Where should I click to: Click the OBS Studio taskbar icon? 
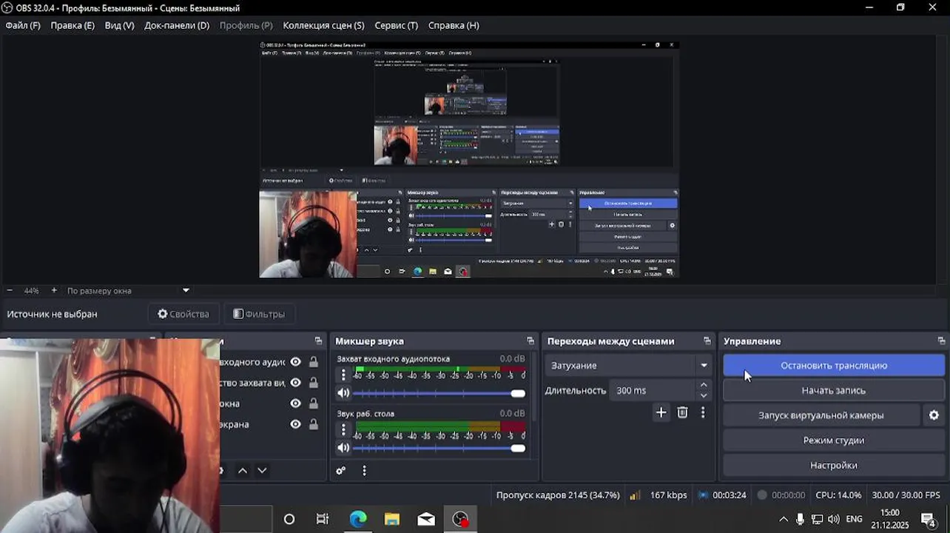pyautogui.click(x=460, y=519)
